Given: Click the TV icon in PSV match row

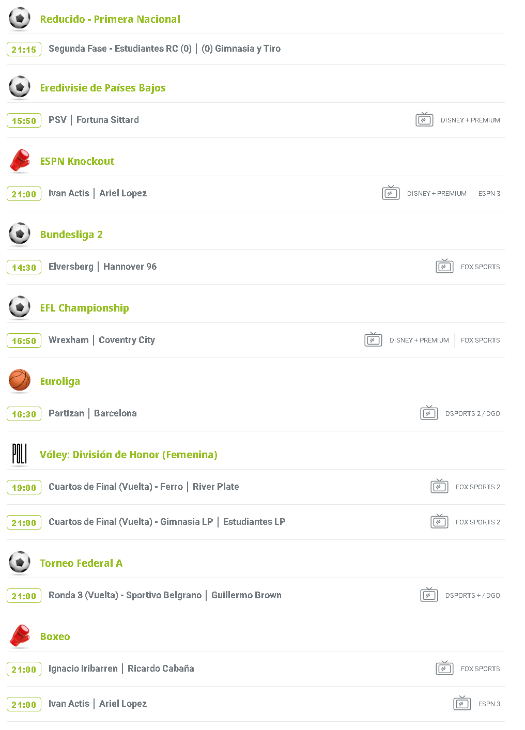Looking at the screenshot, I should 424,120.
